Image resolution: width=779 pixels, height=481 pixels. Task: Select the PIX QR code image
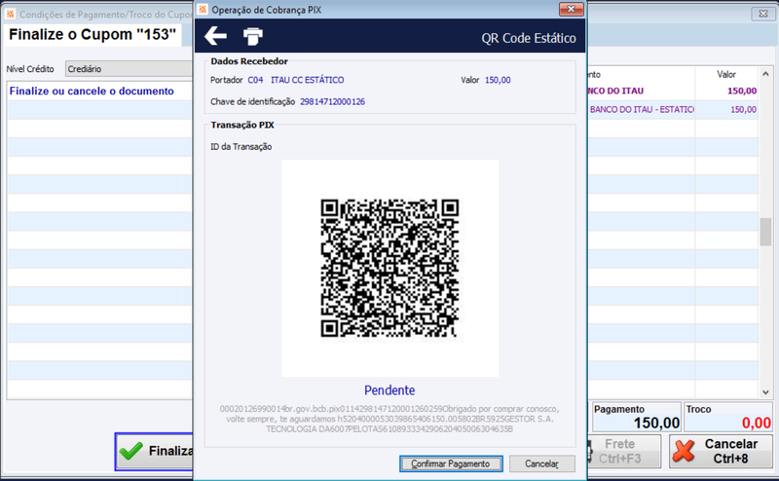(389, 269)
